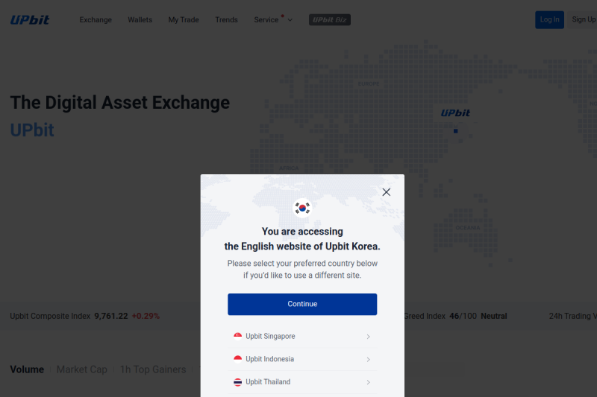Switch to the Market Cap tab

point(82,369)
